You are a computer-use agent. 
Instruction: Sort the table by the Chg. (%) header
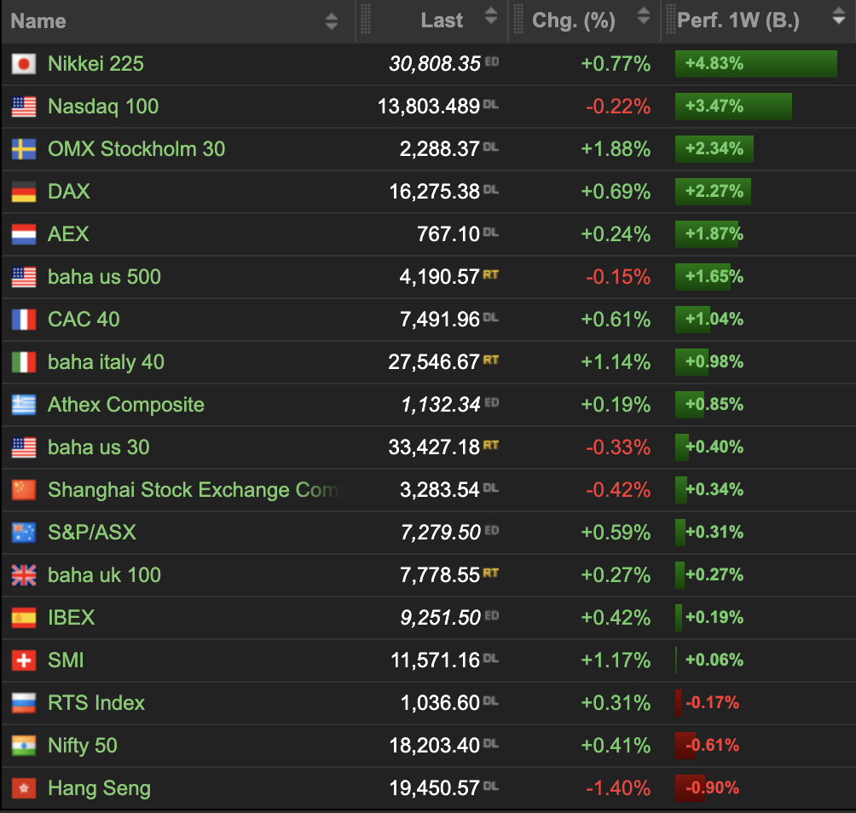[574, 20]
